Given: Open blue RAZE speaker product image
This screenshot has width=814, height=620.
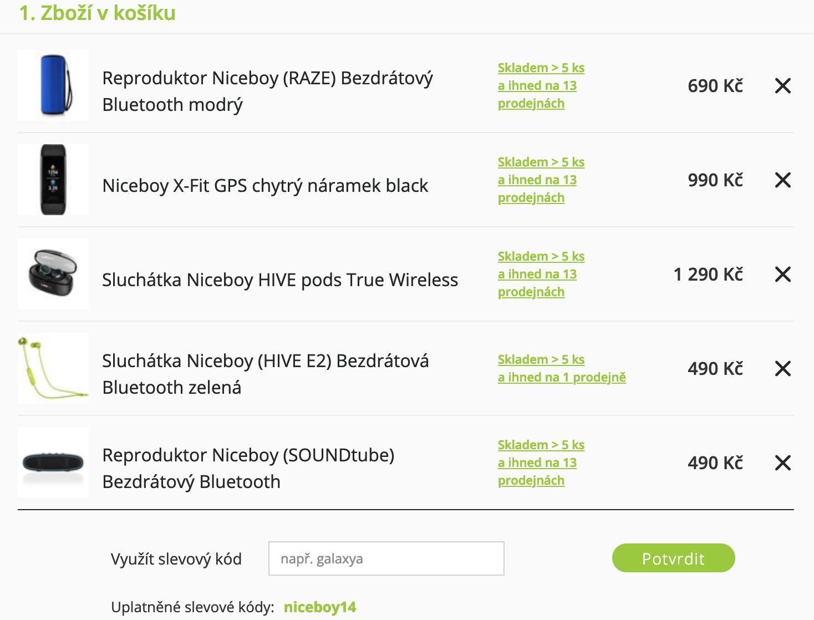Looking at the screenshot, I should click(53, 85).
